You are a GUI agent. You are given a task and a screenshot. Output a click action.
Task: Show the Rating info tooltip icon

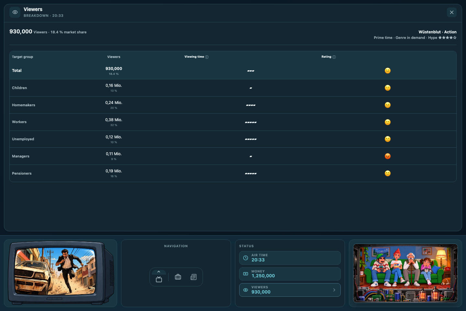click(x=334, y=57)
